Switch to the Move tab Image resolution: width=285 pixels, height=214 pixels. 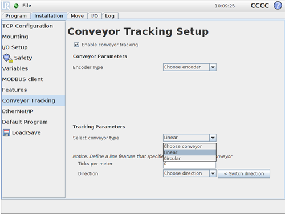[77, 16]
